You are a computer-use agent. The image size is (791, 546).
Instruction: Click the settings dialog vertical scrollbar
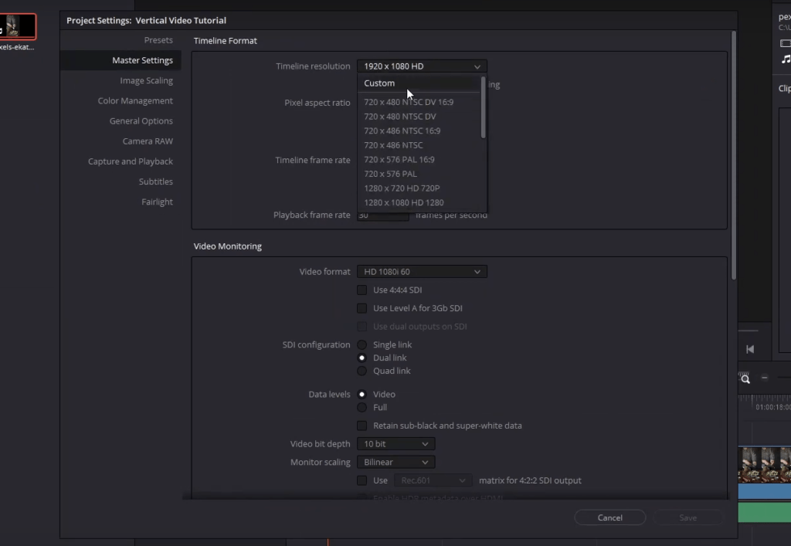coord(734,155)
